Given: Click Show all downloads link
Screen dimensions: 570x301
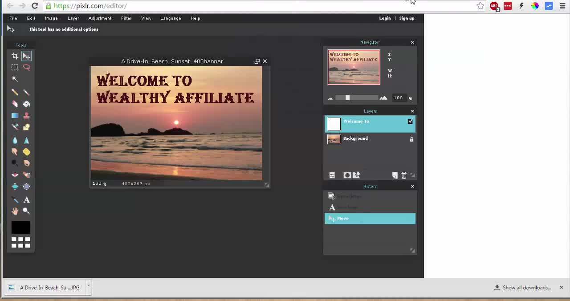Looking at the screenshot, I should [527, 288].
